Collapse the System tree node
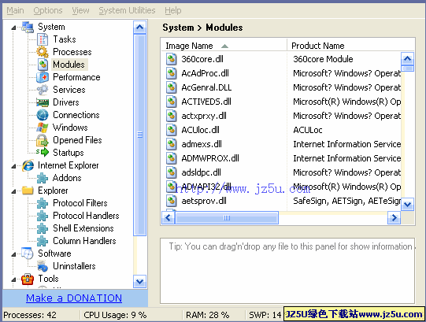This screenshot has height=322, width=426. (13, 28)
